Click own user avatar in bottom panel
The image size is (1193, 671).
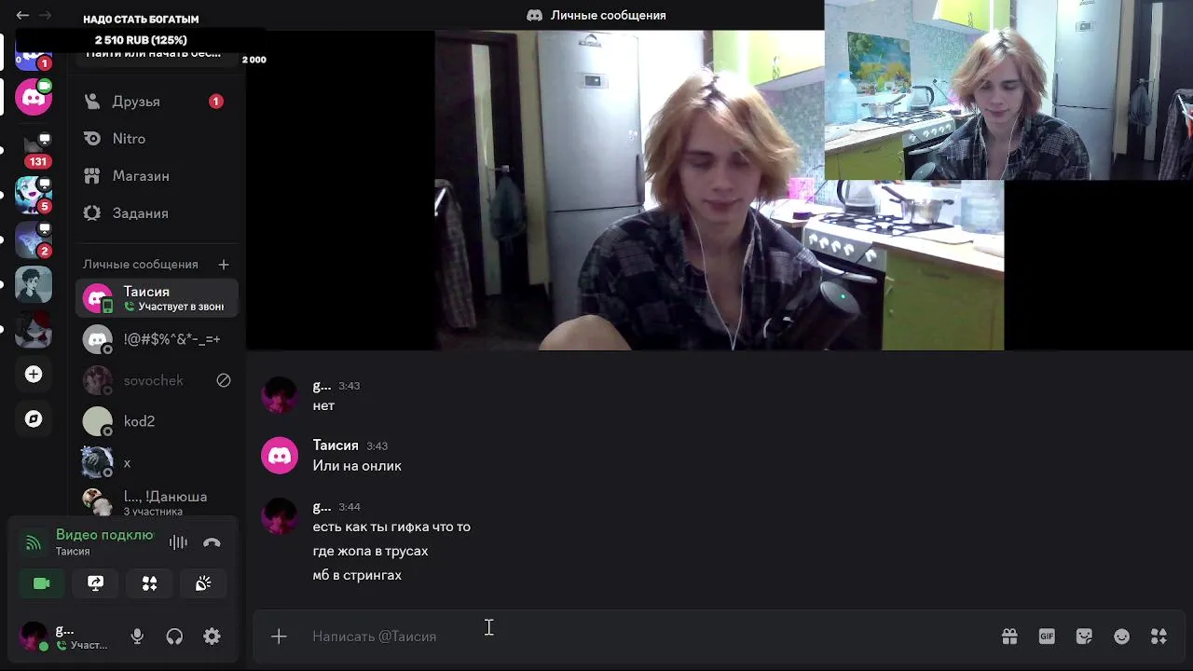click(x=34, y=637)
